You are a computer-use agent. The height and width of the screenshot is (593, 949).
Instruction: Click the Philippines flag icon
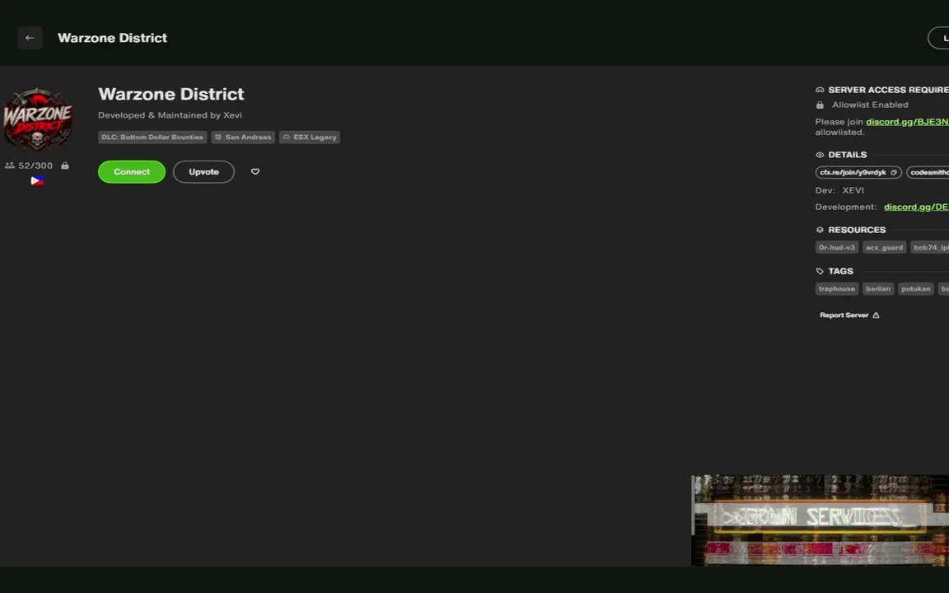point(38,180)
